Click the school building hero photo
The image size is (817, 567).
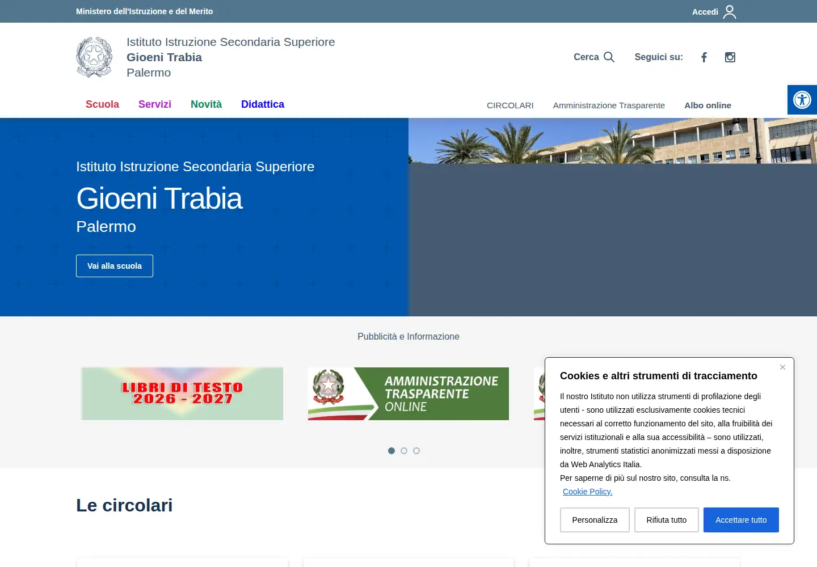point(613,141)
